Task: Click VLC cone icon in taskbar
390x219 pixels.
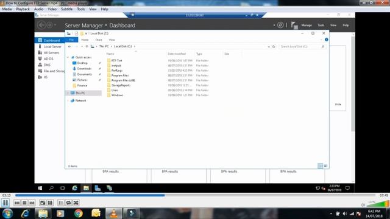Action: tap(114, 214)
